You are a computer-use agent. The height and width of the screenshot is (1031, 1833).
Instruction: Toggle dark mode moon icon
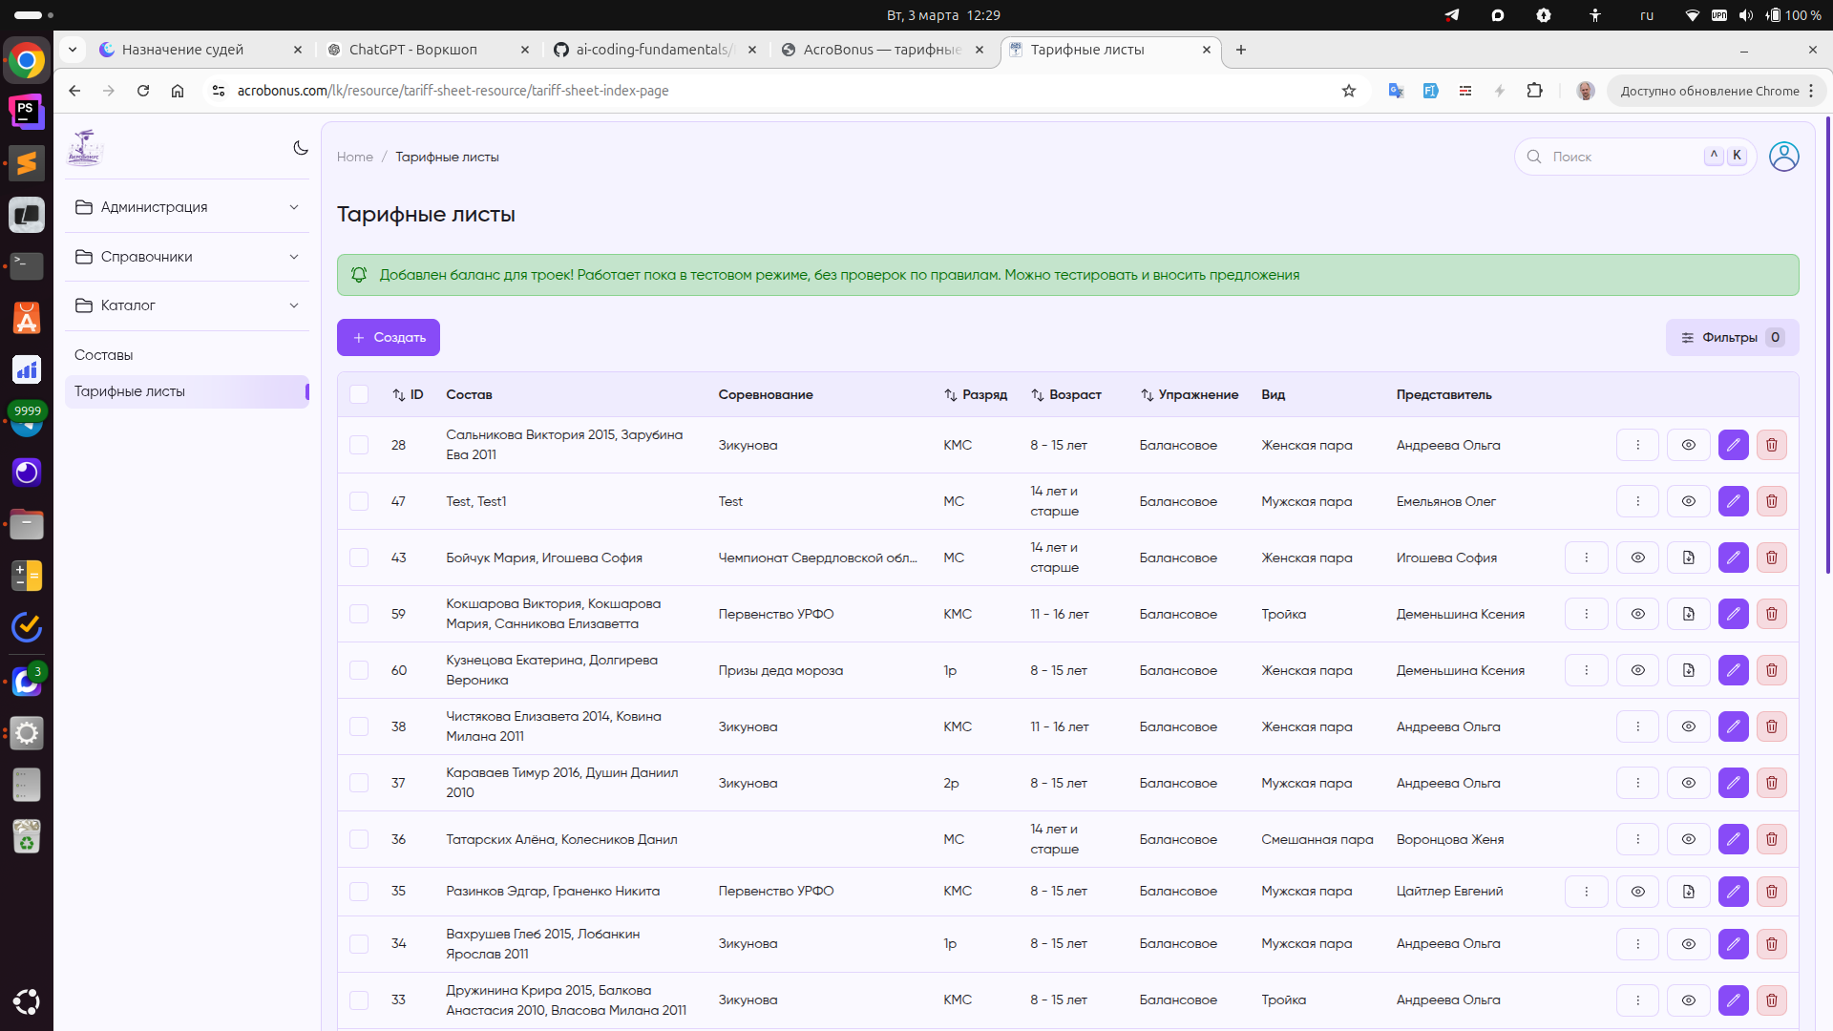click(301, 148)
